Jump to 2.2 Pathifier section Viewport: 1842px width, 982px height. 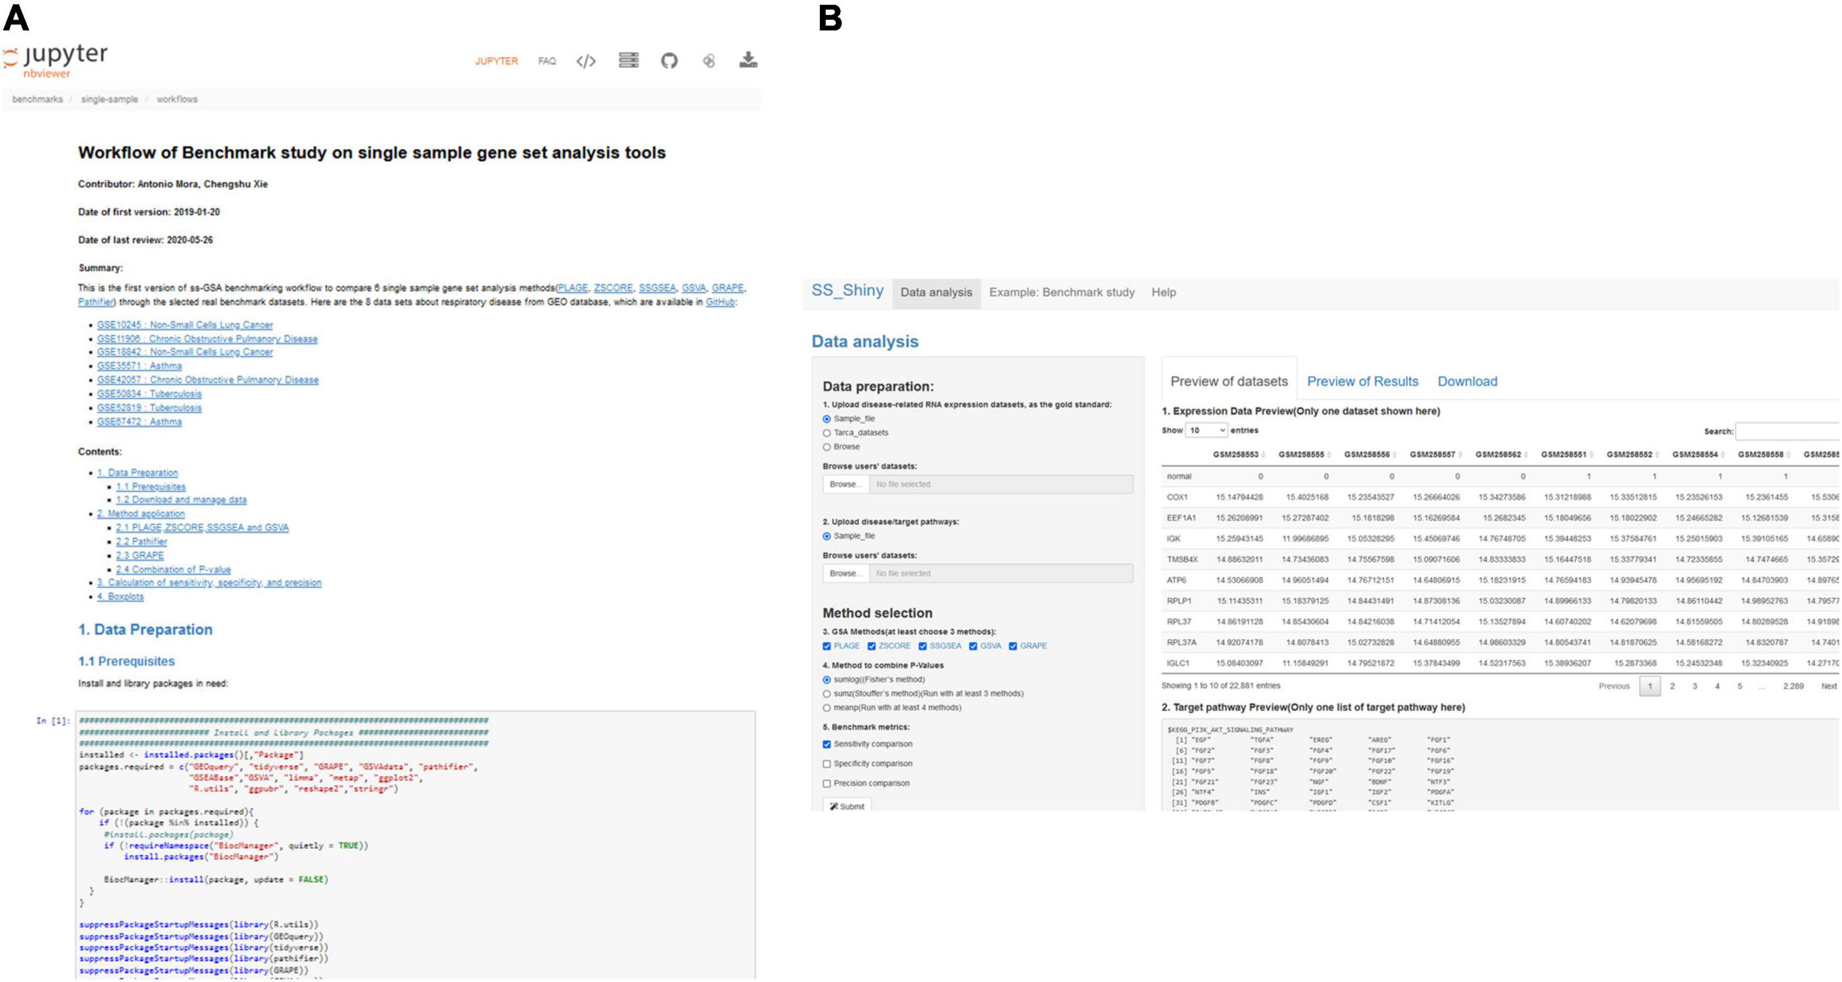[x=141, y=541]
